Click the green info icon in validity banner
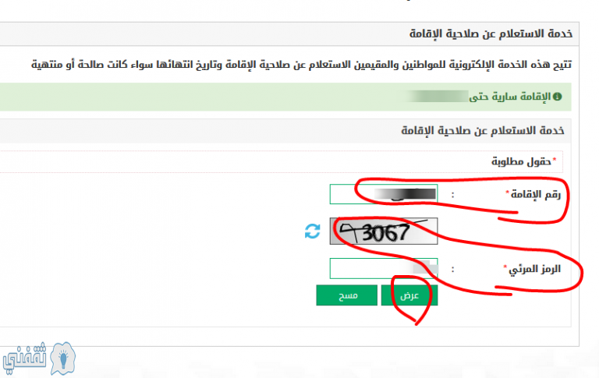599x378 pixels. [x=558, y=97]
